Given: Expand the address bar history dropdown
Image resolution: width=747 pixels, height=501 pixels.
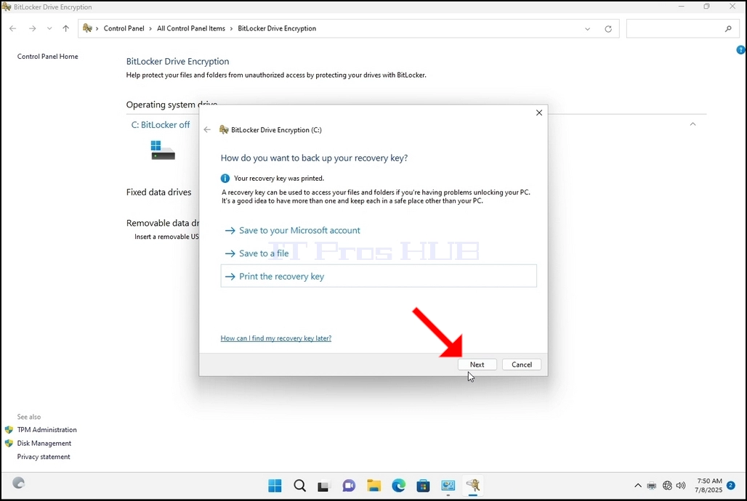Looking at the screenshot, I should tap(587, 29).
